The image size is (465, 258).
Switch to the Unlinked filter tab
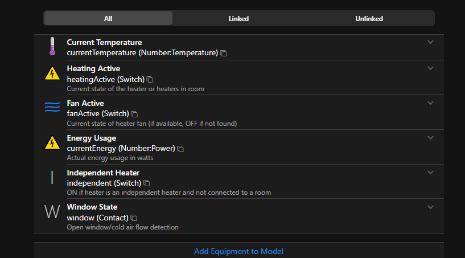coord(369,18)
